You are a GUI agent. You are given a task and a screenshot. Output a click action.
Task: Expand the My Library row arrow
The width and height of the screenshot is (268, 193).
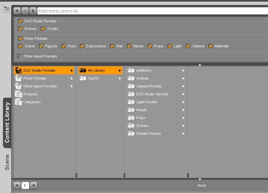pos(120,70)
